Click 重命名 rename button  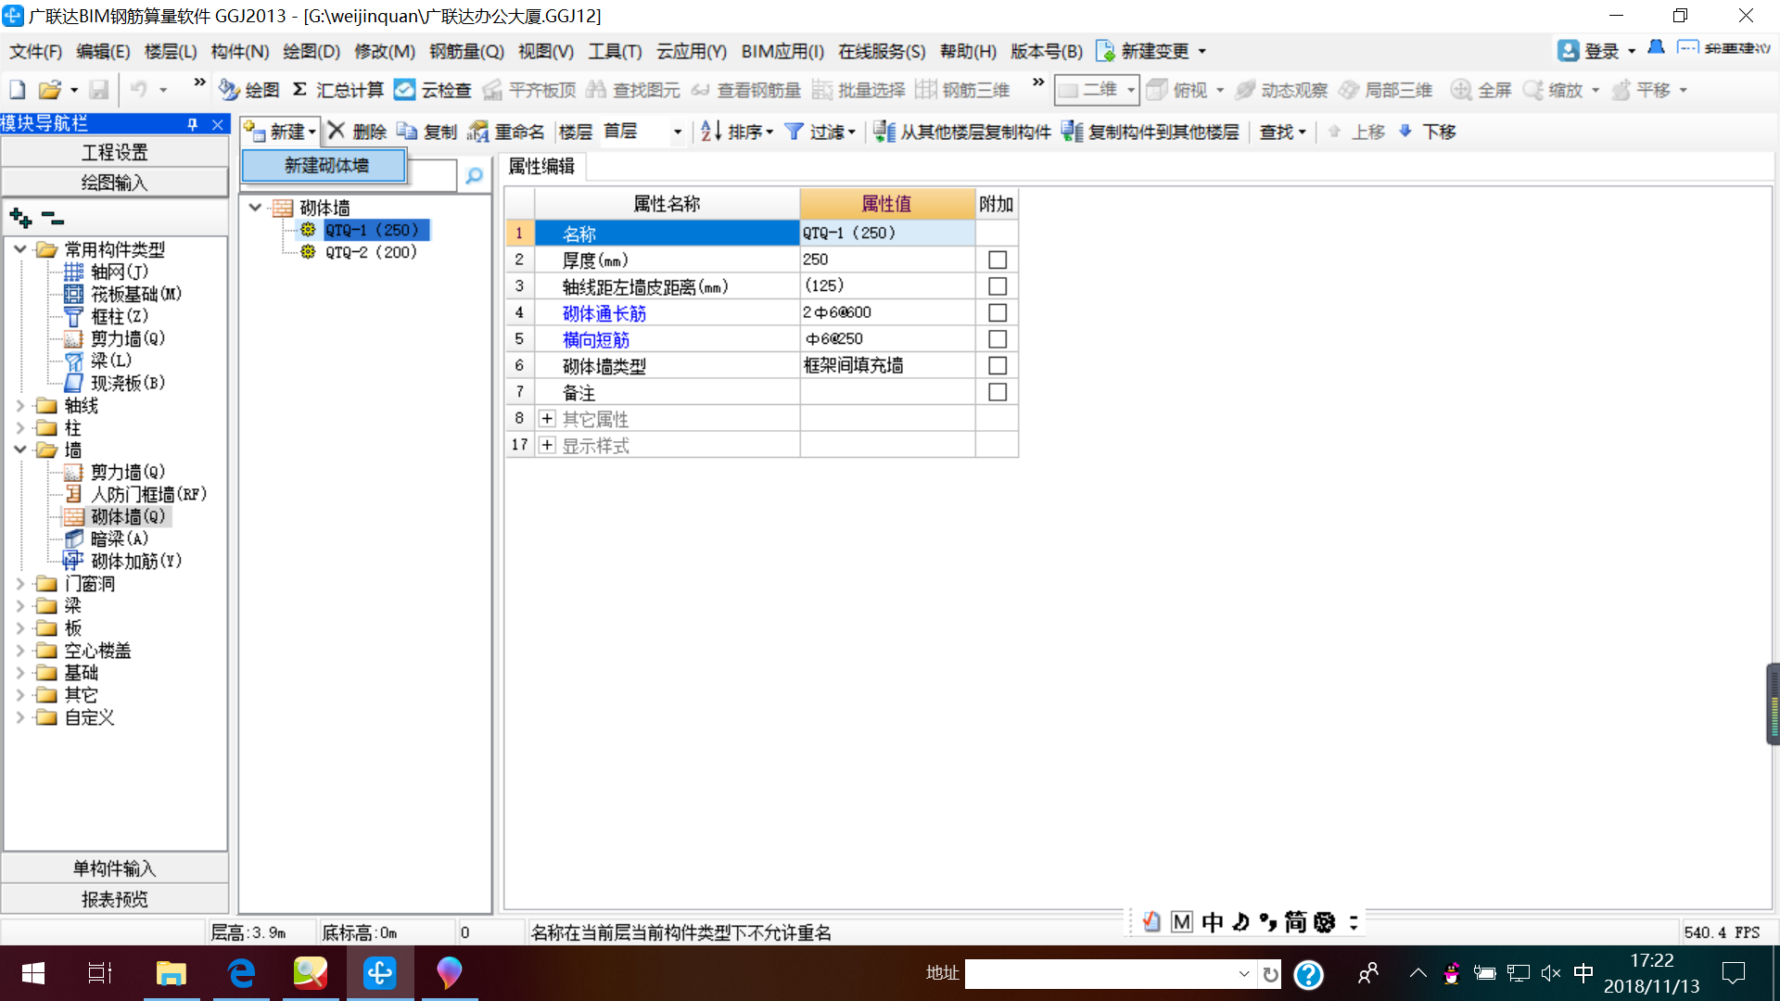506,132
